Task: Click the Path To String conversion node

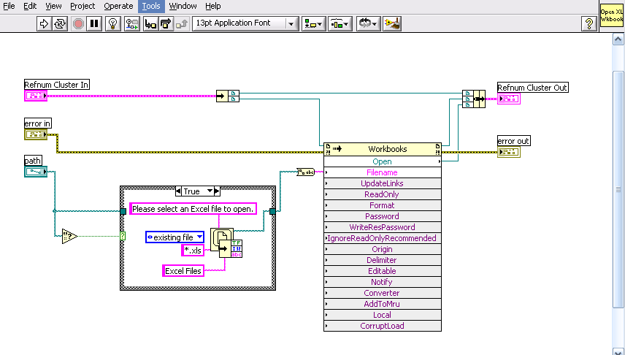Action: click(x=306, y=172)
